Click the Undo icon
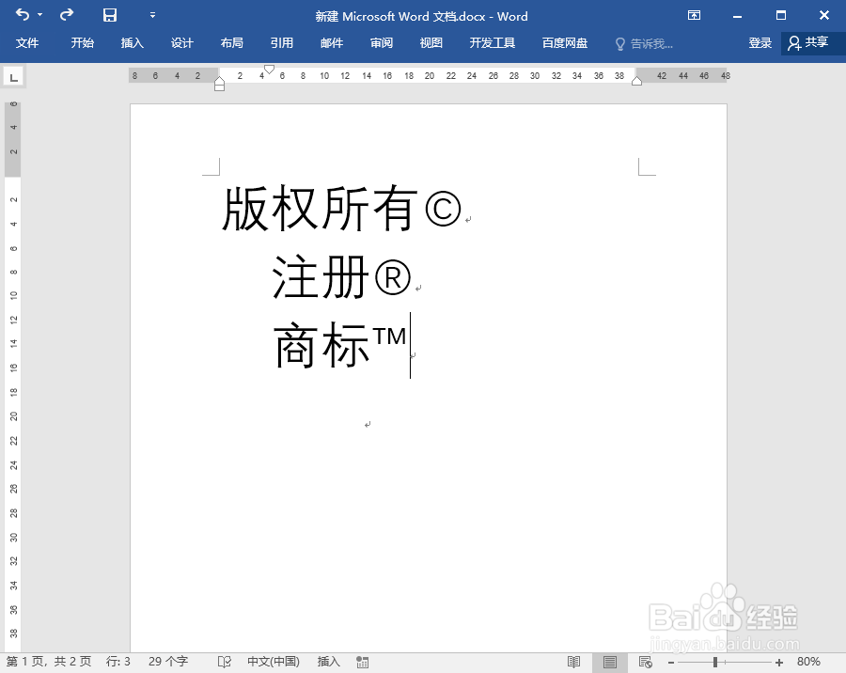 coord(21,15)
